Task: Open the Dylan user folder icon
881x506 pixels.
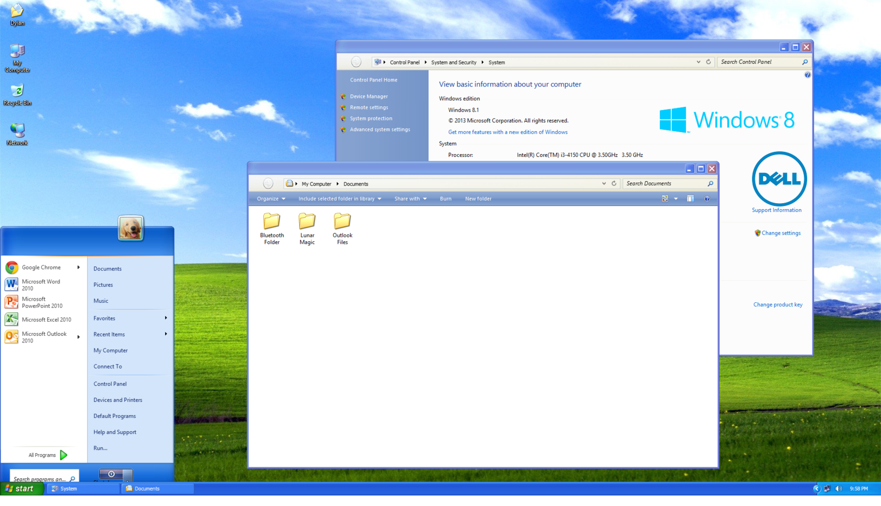Action: point(17,15)
